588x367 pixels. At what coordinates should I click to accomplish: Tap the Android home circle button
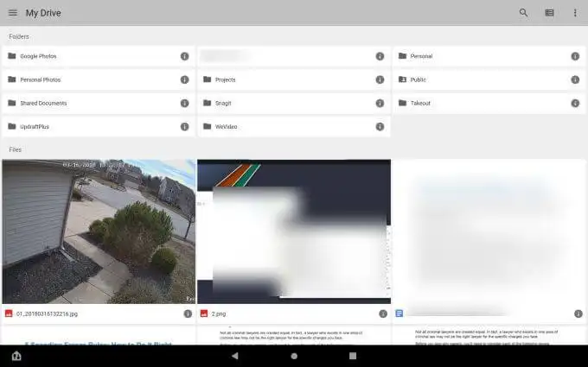(x=294, y=356)
